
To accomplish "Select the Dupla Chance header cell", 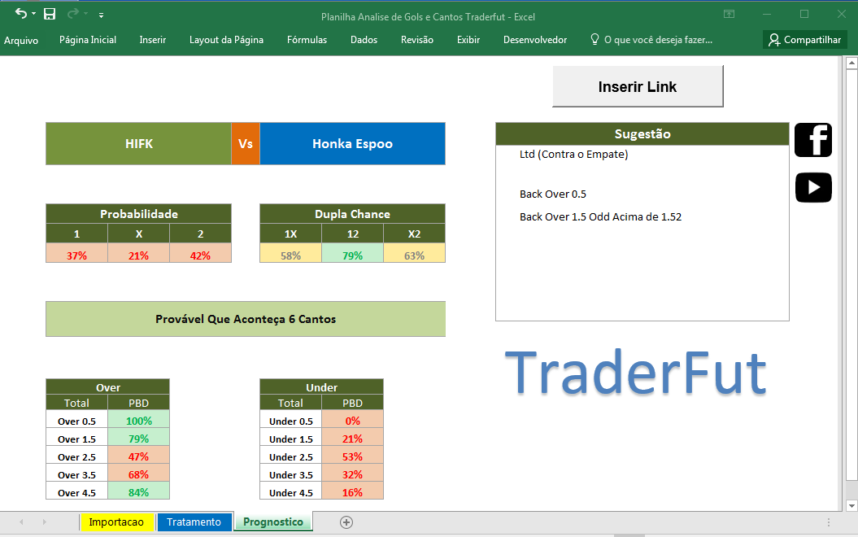I will pyautogui.click(x=352, y=213).
